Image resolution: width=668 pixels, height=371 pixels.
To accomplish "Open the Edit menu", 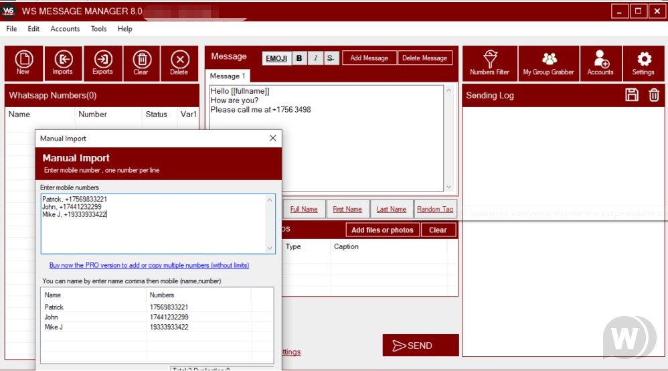I will pyautogui.click(x=33, y=29).
